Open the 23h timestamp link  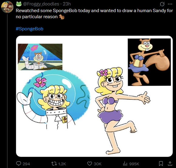pyautogui.click(x=67, y=4)
